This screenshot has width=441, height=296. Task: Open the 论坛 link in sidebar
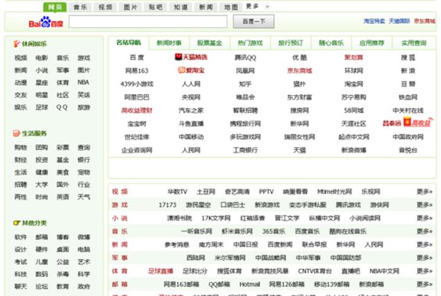[42, 287]
